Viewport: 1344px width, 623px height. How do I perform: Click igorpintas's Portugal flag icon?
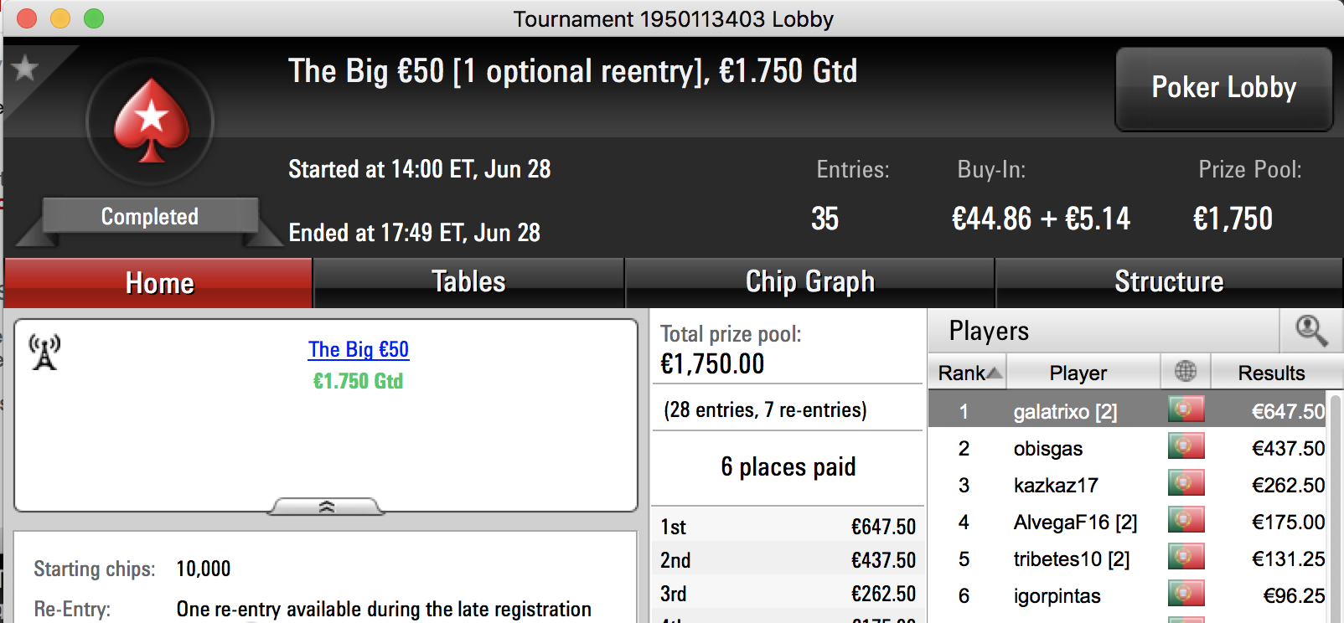point(1186,594)
